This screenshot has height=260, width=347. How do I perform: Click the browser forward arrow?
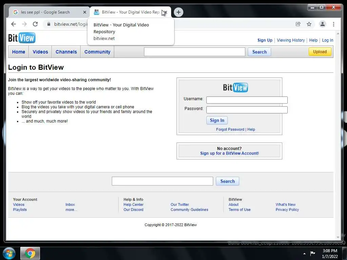coord(24,24)
